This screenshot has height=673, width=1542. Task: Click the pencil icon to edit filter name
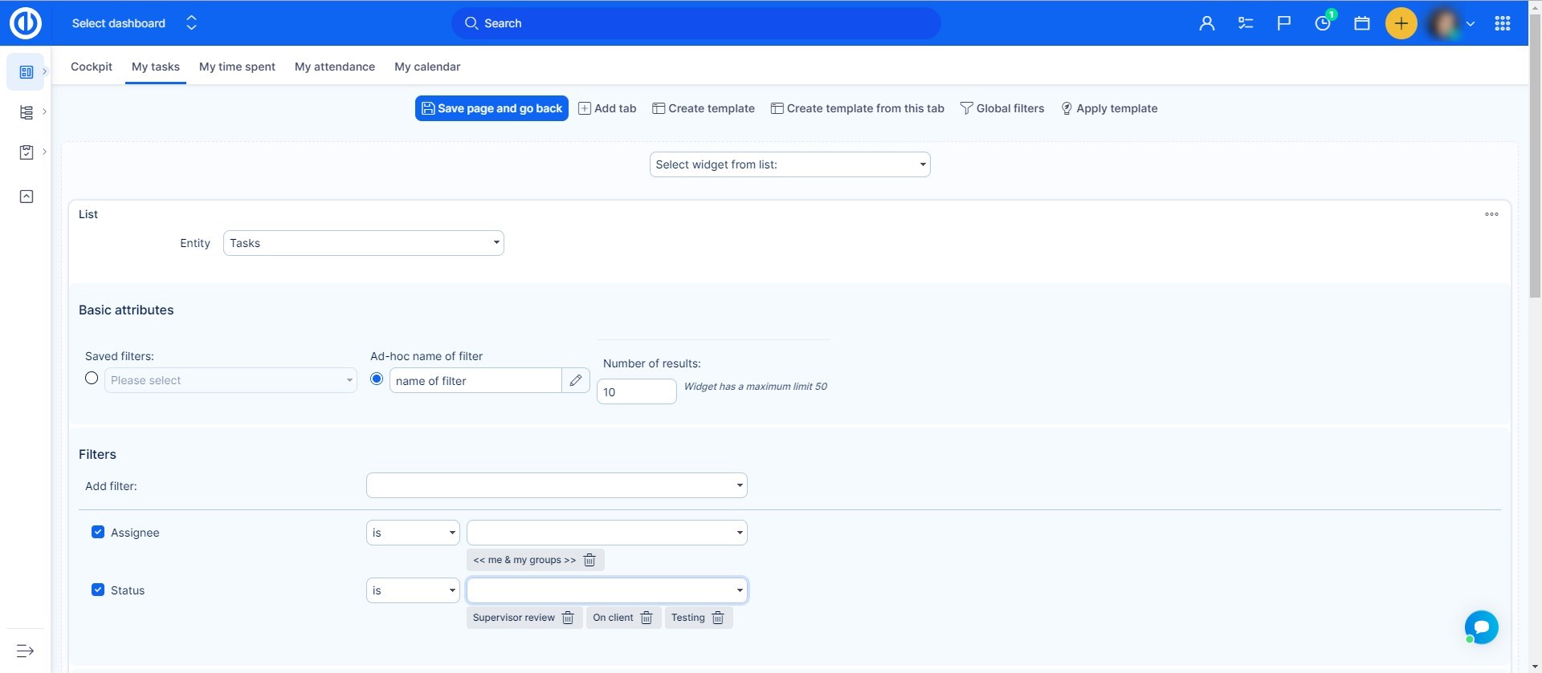pyautogui.click(x=575, y=380)
